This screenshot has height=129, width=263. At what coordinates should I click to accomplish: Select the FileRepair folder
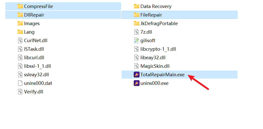click(x=180, y=15)
